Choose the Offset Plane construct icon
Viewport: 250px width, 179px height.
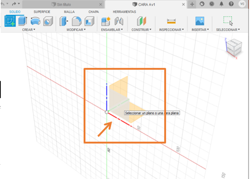141,21
